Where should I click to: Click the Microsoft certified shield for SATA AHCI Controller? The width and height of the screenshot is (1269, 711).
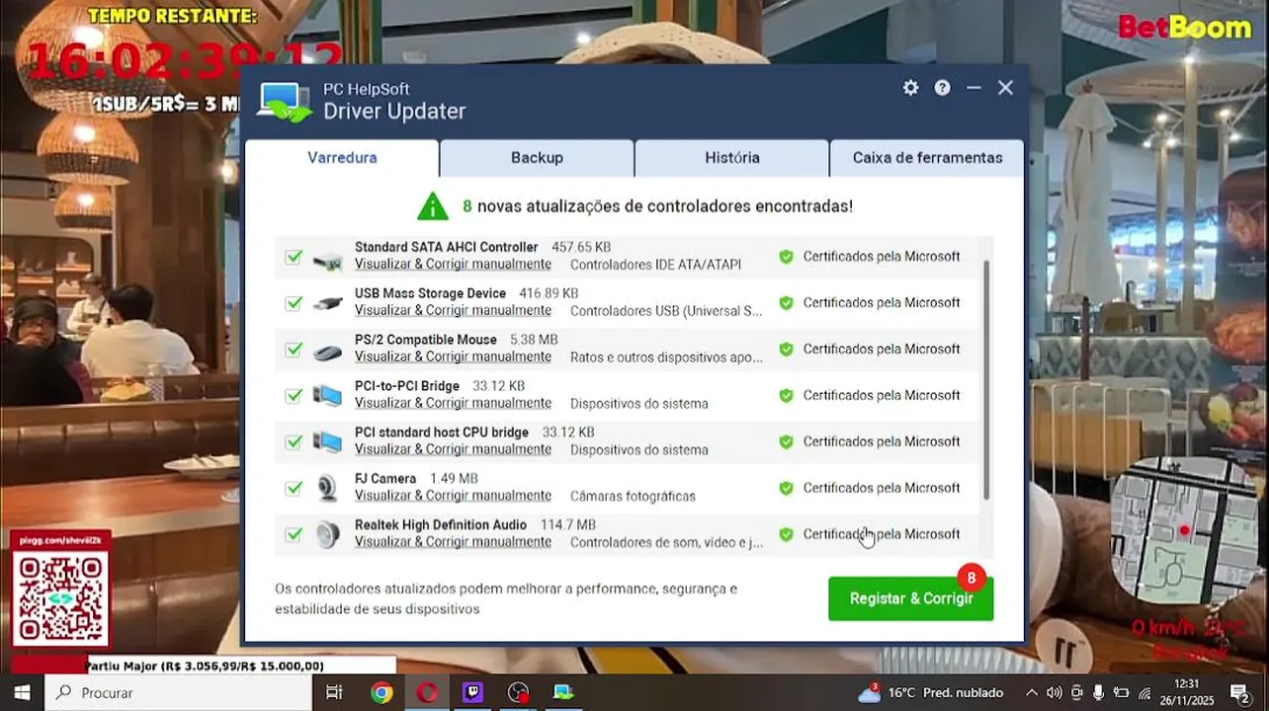pyautogui.click(x=786, y=257)
